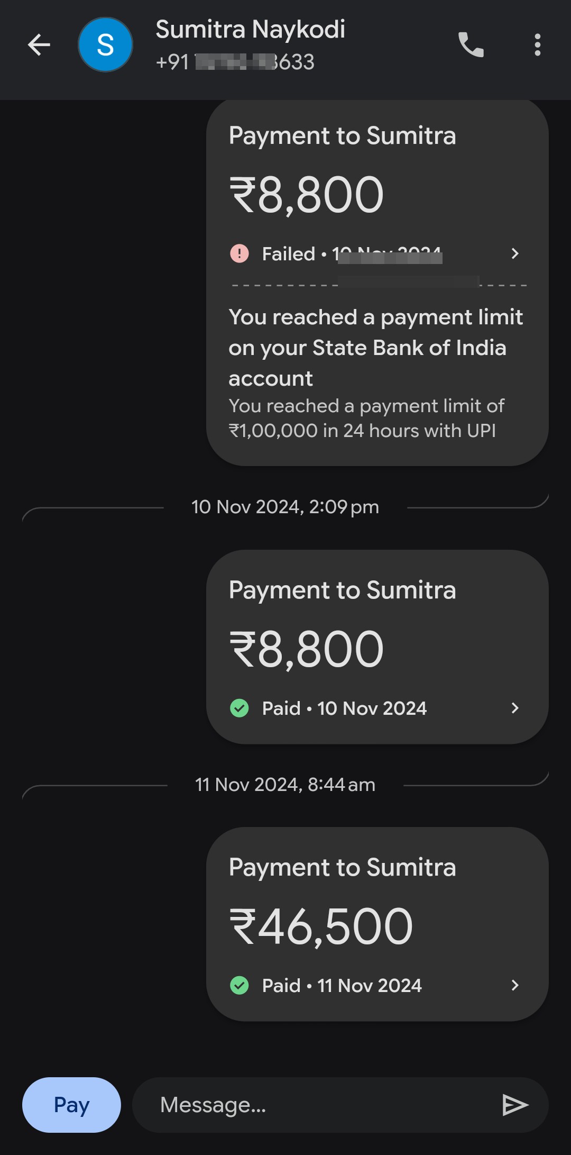This screenshot has width=571, height=1155.
Task: Open the paid ₹8,800 amount card
Action: click(377, 647)
